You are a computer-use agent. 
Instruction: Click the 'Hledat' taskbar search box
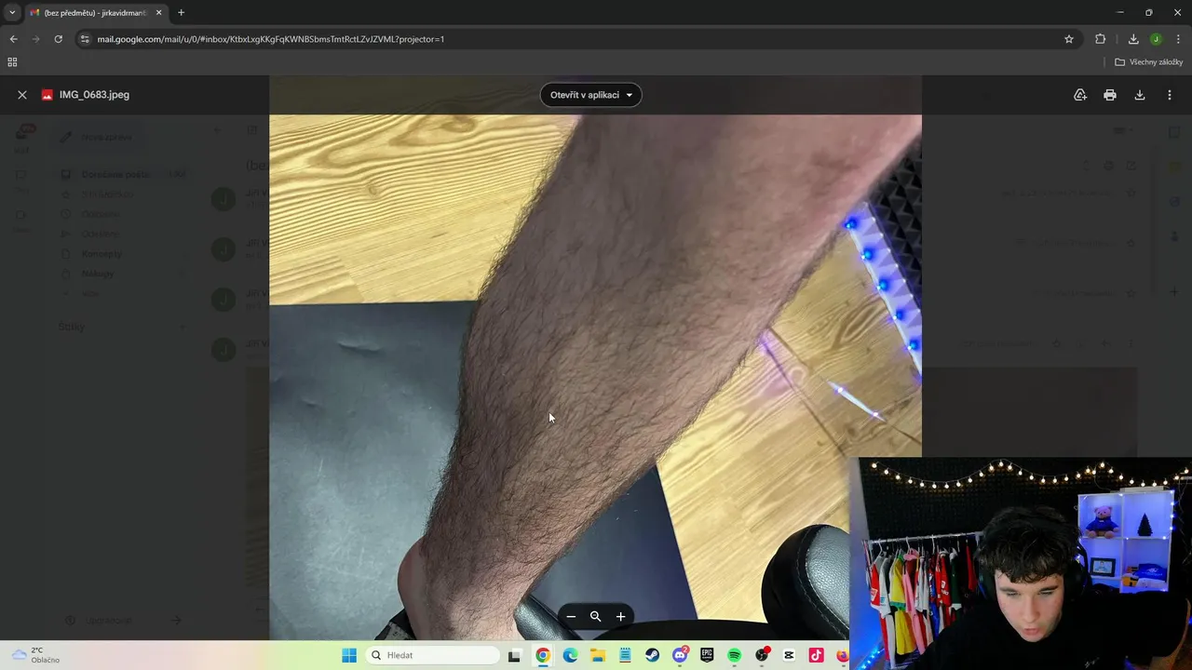click(x=432, y=655)
